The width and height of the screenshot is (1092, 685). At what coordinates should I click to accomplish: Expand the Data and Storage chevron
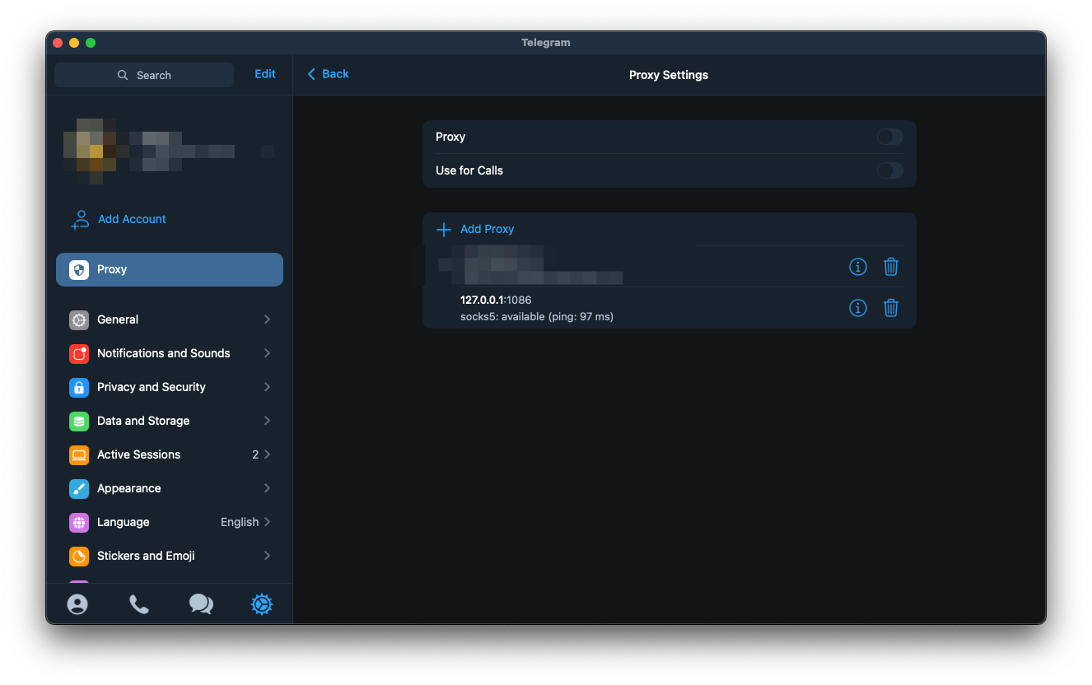click(267, 421)
